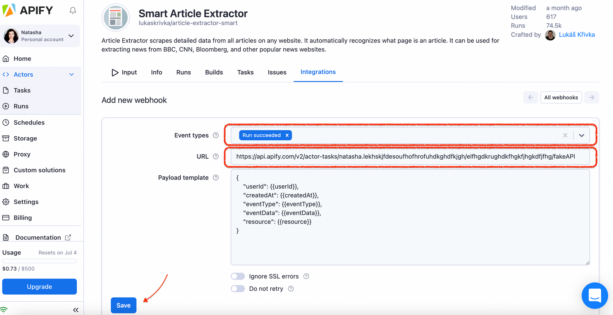
Task: Open the Issues tab
Action: coord(277,72)
